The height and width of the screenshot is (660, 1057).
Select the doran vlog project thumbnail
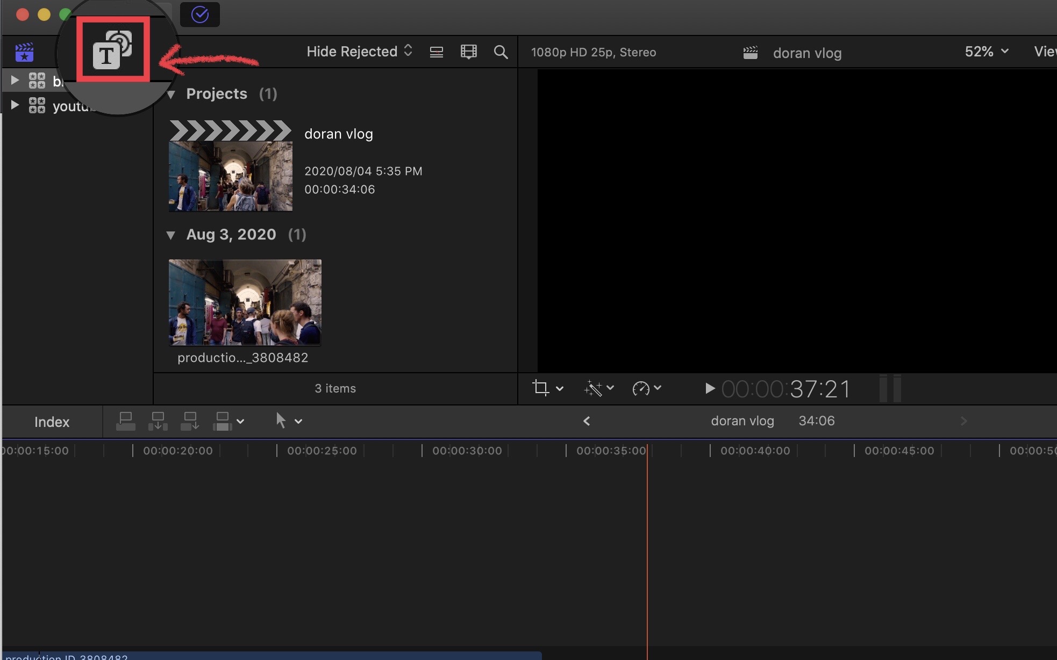click(231, 166)
